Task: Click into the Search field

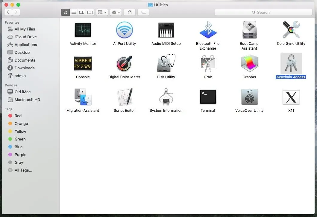Action: pos(263,12)
